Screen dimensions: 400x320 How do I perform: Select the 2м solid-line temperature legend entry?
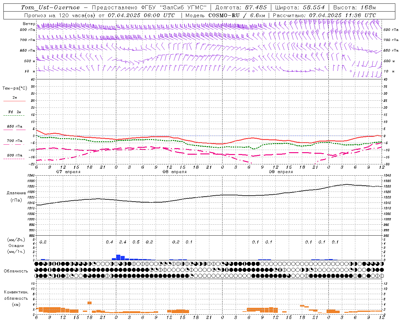click(x=14, y=99)
